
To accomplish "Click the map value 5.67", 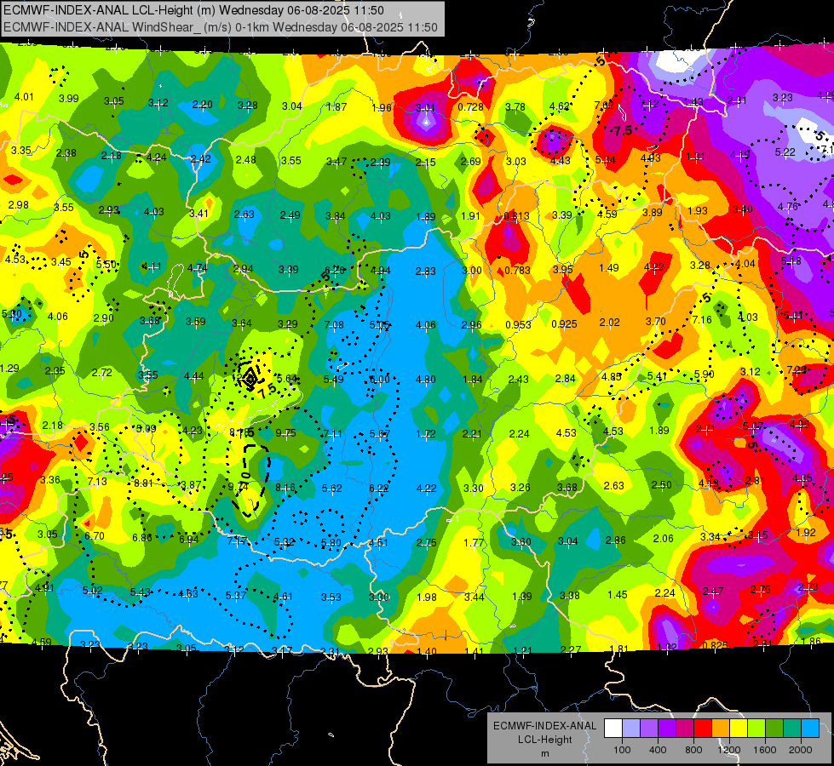I will click(380, 434).
